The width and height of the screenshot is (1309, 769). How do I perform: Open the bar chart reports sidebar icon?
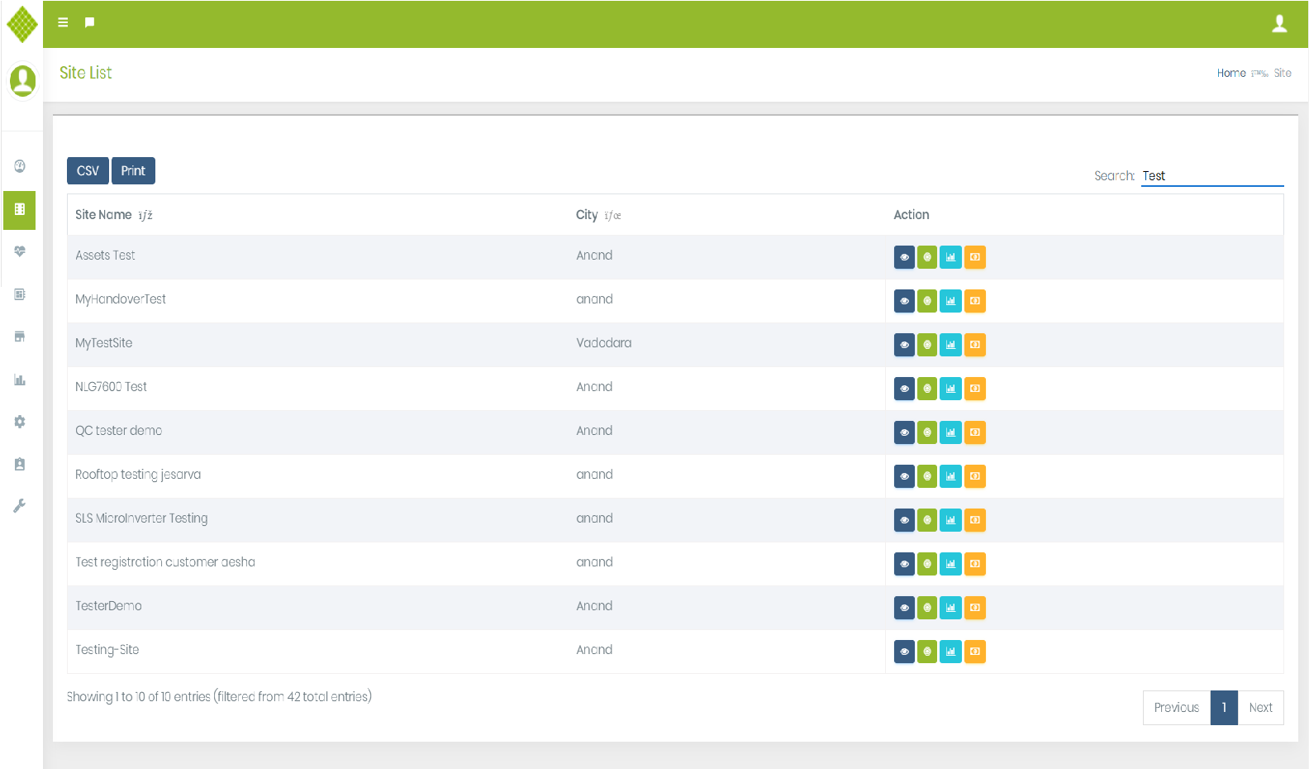tap(20, 380)
